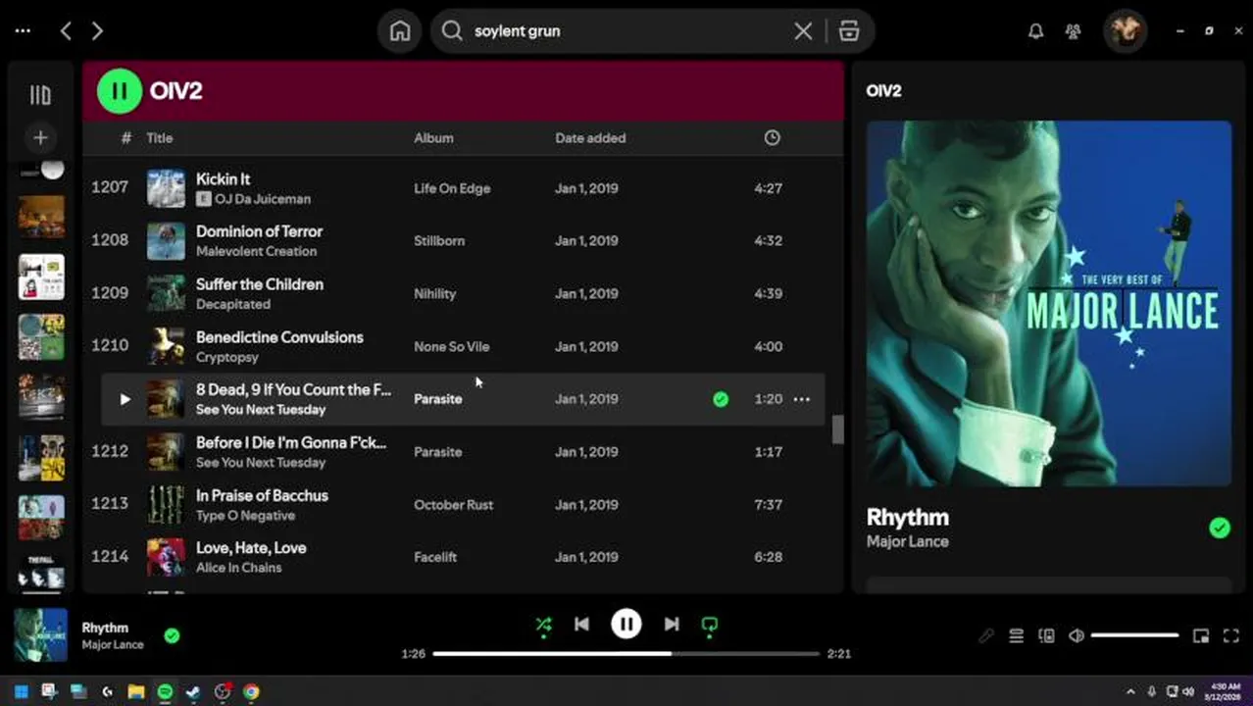
Task: Expand Your Library sidebar
Action: pyautogui.click(x=40, y=95)
